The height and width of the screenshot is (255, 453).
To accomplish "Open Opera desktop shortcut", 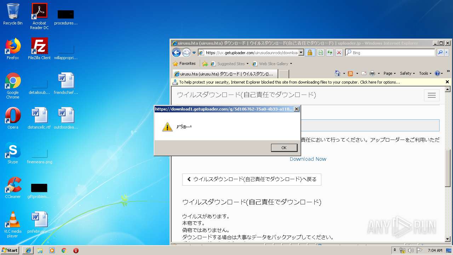I will pos(13,118).
